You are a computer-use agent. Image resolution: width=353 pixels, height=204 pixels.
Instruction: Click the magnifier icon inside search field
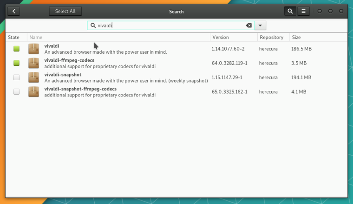[x=93, y=25]
